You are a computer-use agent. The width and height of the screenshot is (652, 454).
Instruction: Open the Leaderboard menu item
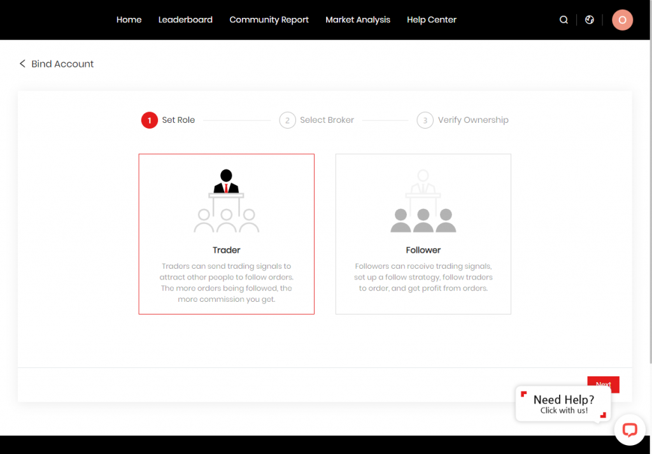pos(185,20)
